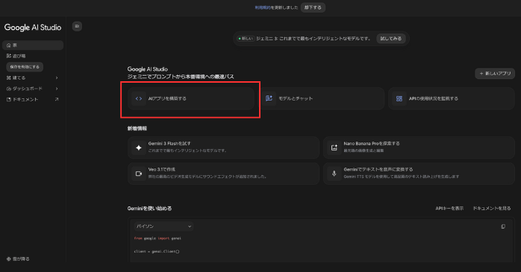The width and height of the screenshot is (521, 272).
Task: Copy the code sample with copy icon
Action: tap(503, 227)
